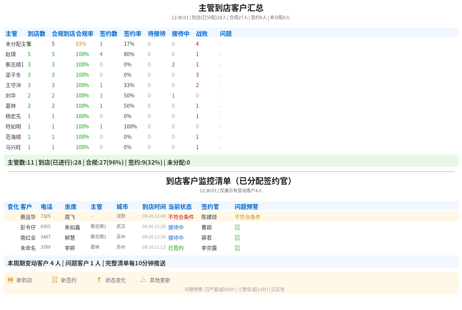Select customer 蔡运华

pyautogui.click(x=28, y=217)
